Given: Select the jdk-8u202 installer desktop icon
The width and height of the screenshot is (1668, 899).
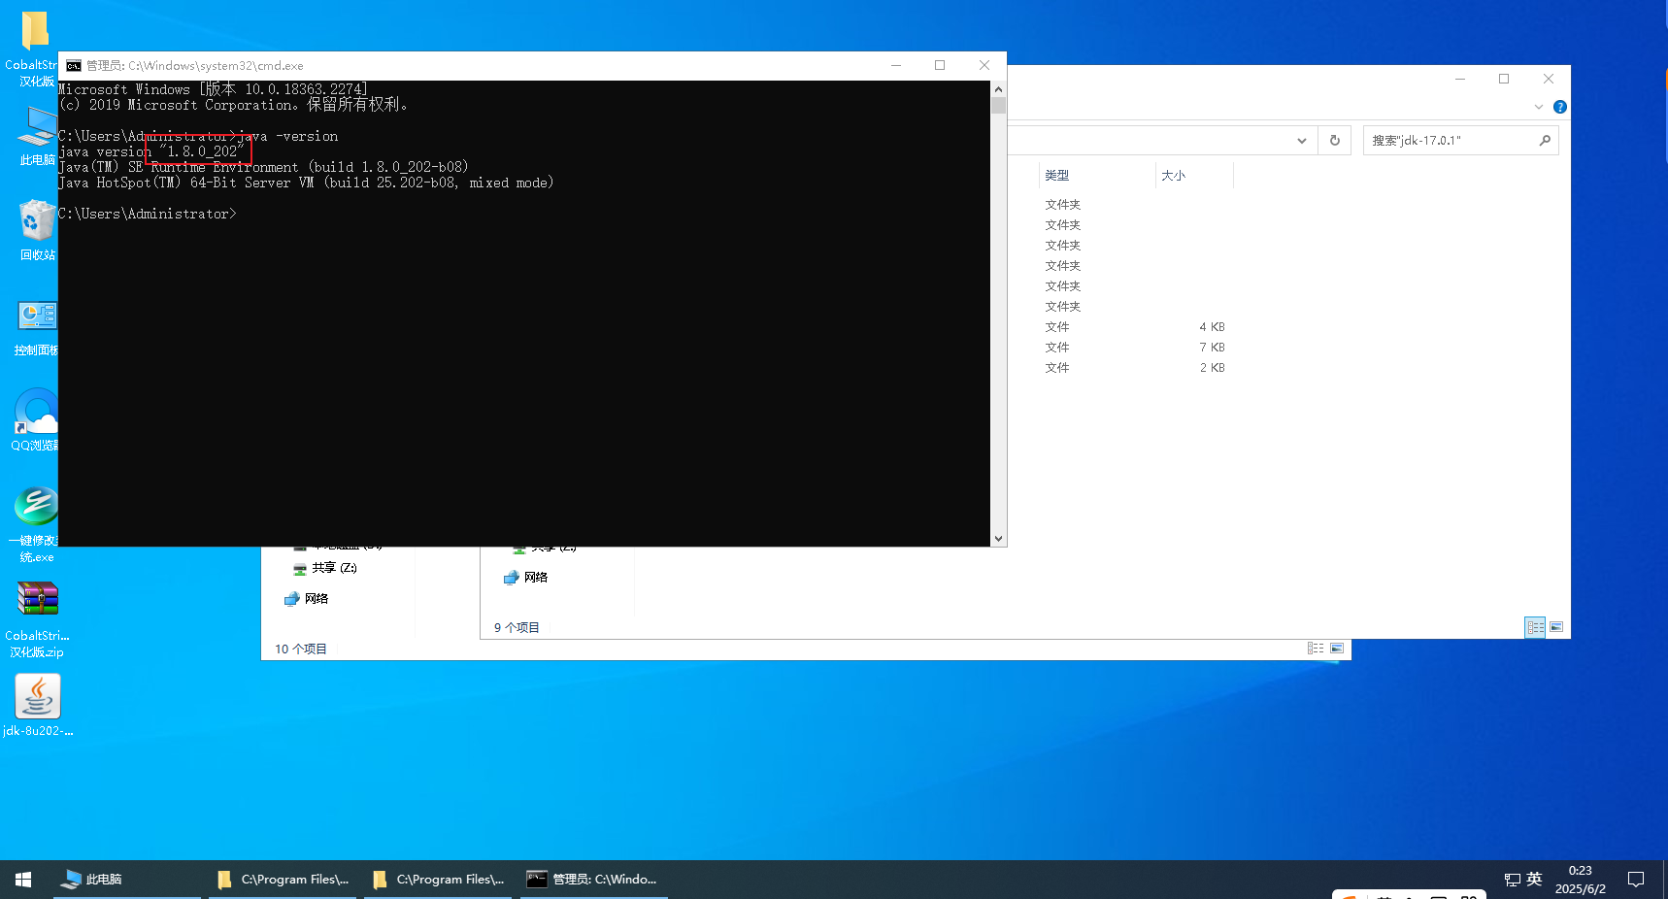Looking at the screenshot, I should tap(38, 705).
